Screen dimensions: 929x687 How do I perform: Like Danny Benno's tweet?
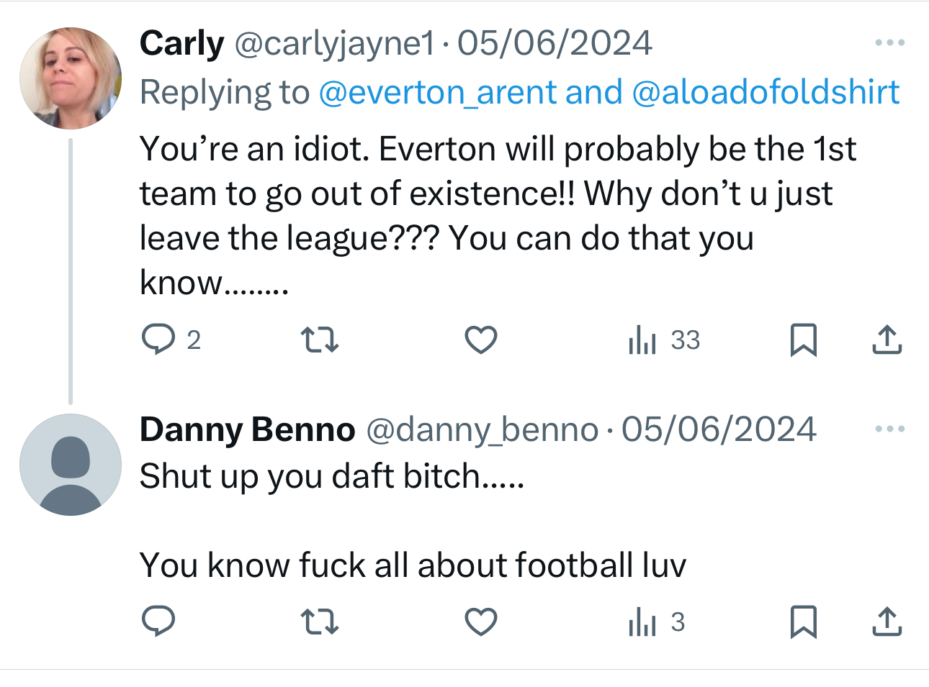(x=481, y=622)
